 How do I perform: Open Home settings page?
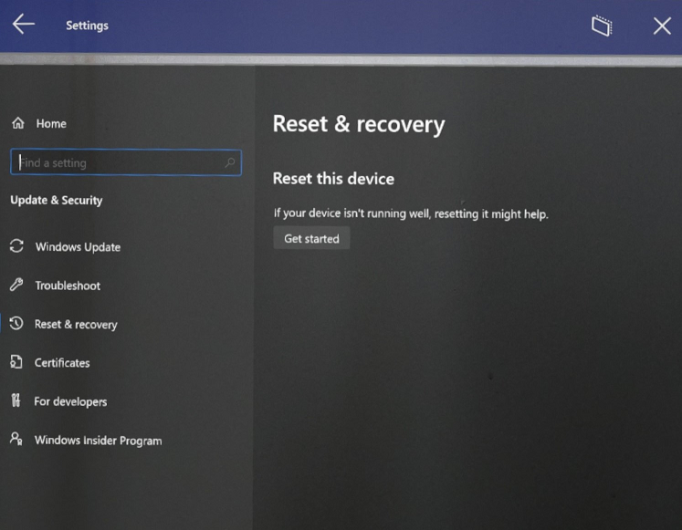point(51,124)
